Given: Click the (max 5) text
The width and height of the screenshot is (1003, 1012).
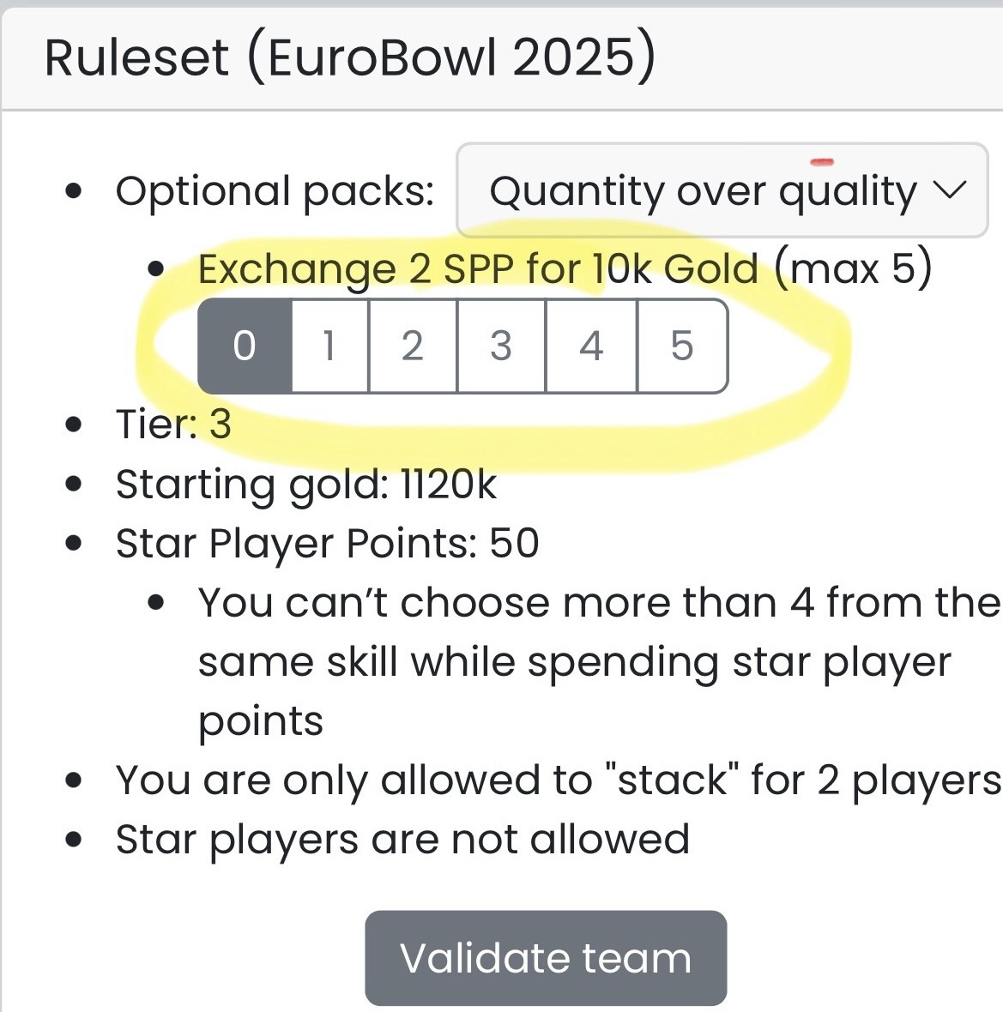Looking at the screenshot, I should click(853, 270).
